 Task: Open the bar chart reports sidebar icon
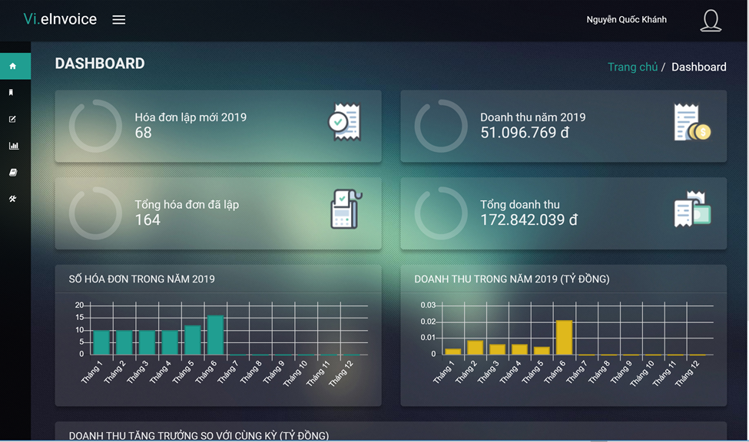[x=13, y=146]
